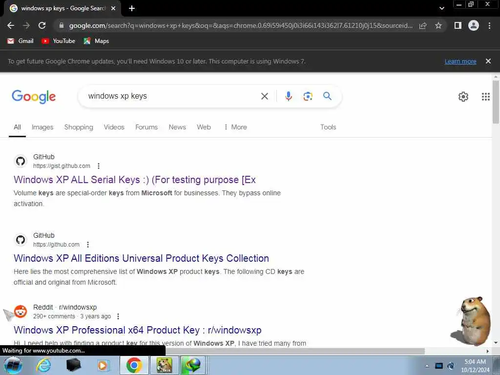Viewport: 500px width, 375px height.
Task: Search by image with lens icon
Action: (x=308, y=96)
